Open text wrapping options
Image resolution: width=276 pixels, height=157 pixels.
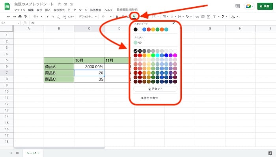pos(181,17)
